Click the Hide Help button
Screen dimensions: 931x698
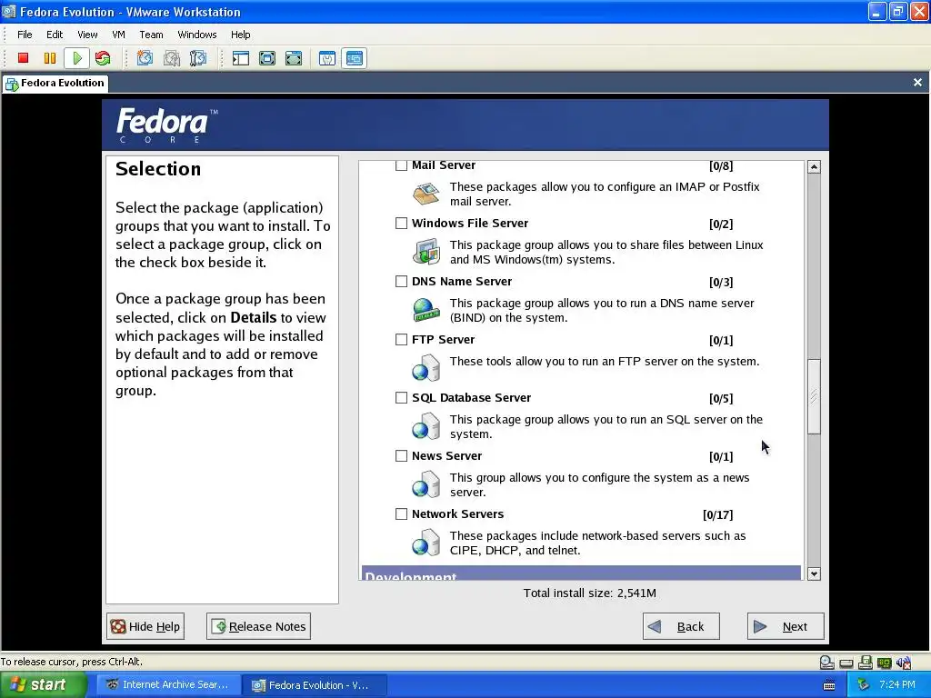pyautogui.click(x=145, y=626)
